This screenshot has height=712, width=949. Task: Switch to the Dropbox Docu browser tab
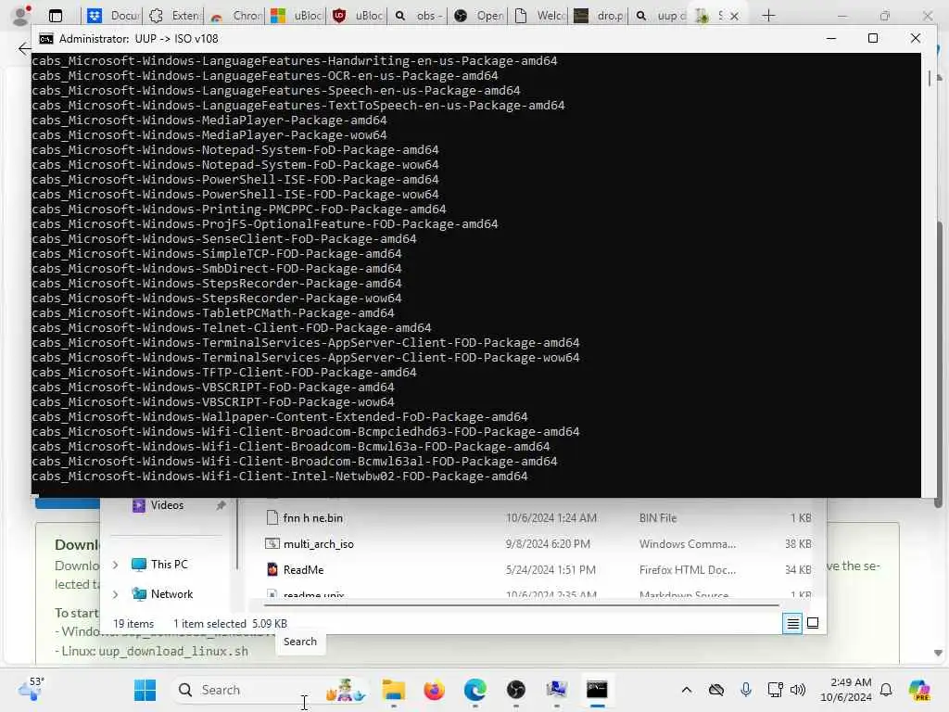tap(113, 16)
